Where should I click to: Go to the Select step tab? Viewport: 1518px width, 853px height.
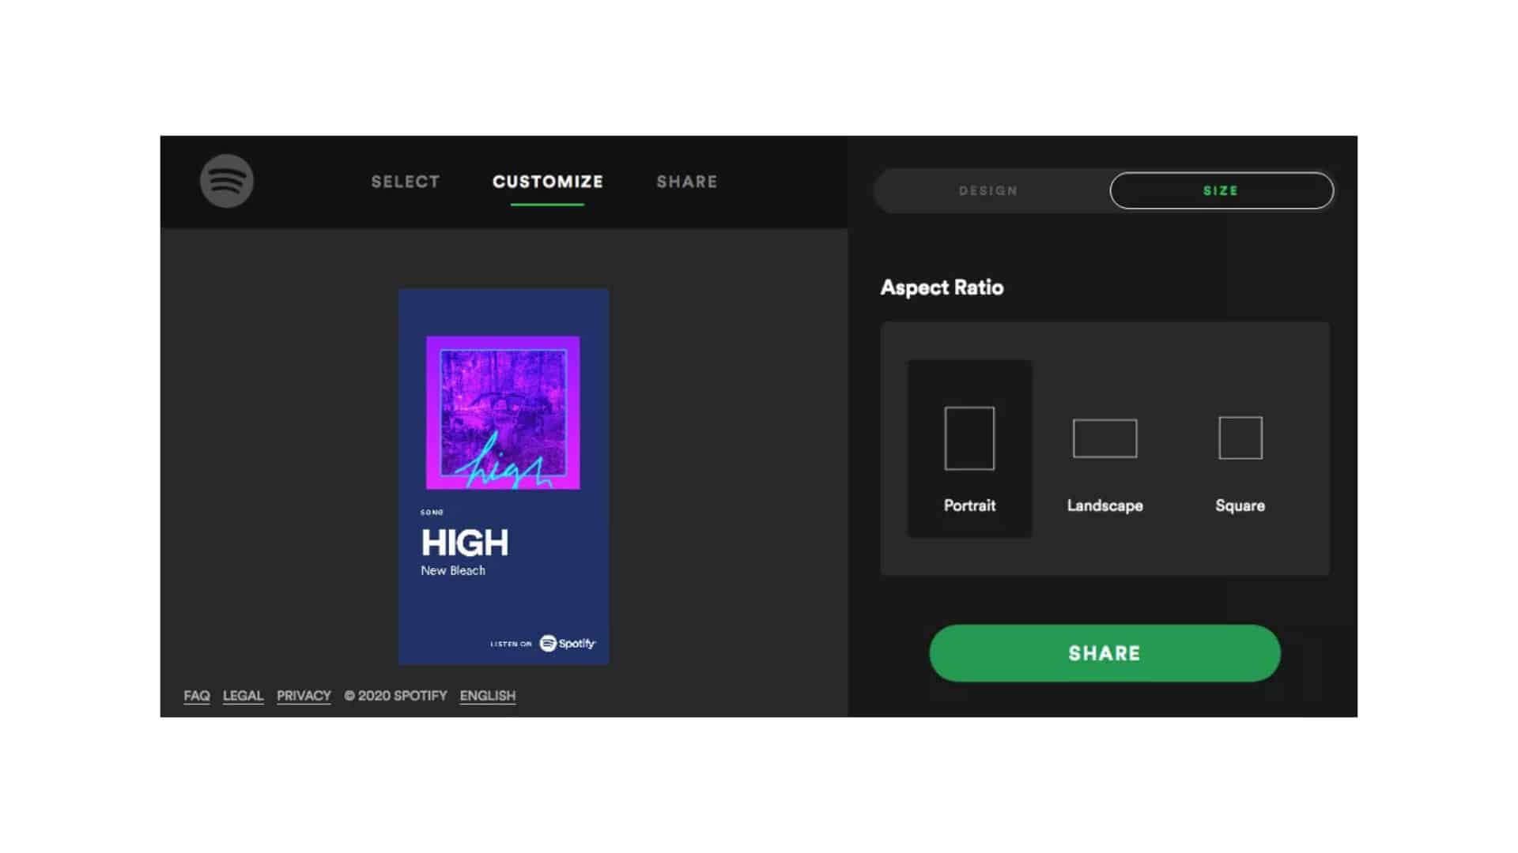click(x=406, y=182)
